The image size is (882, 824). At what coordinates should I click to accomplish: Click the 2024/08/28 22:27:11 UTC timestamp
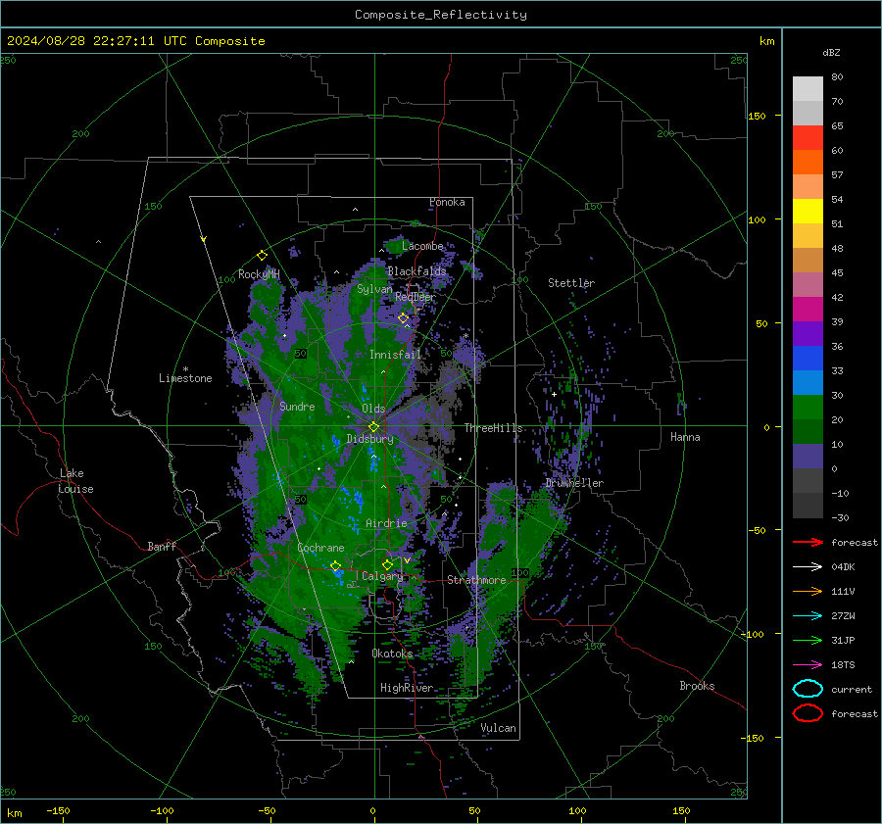coord(80,41)
